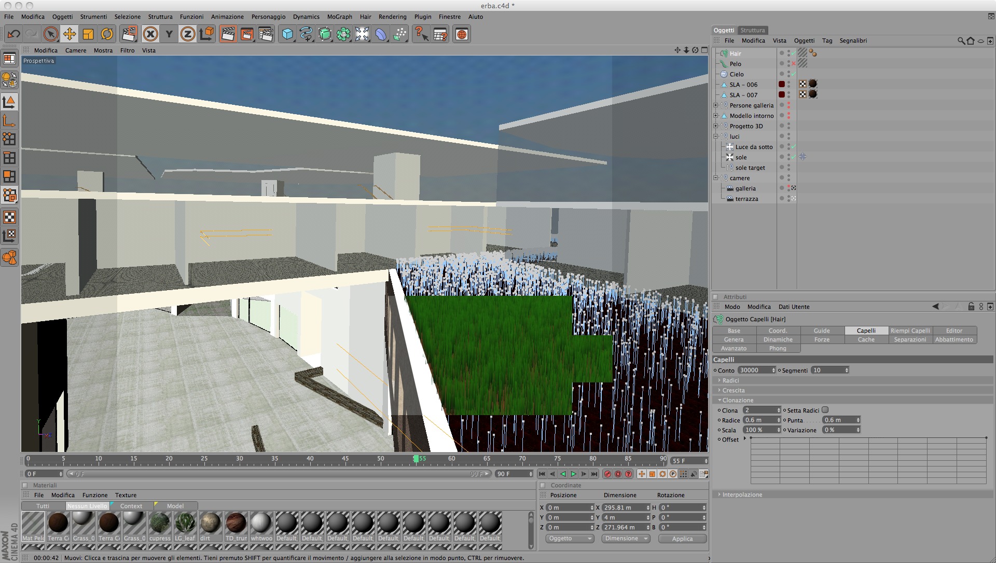Select the Move tool icon
The height and width of the screenshot is (563, 996).
point(69,34)
